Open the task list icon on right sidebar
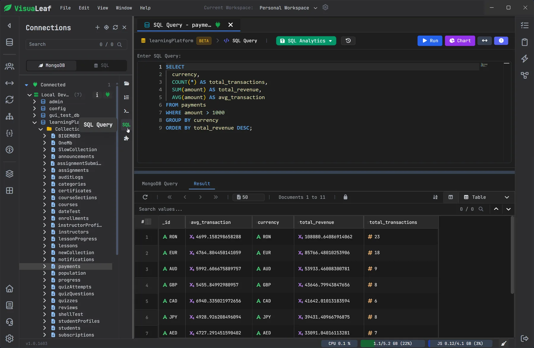Viewport: 534px width, 348px height. 525,25
